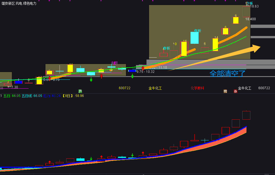
Task: Select the topmost hollow candle in lower indicator panel
Action: (246, 115)
